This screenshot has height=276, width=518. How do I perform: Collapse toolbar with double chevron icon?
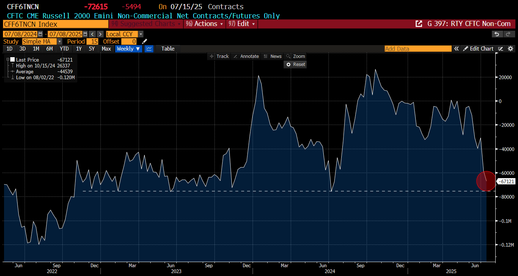click(456, 49)
